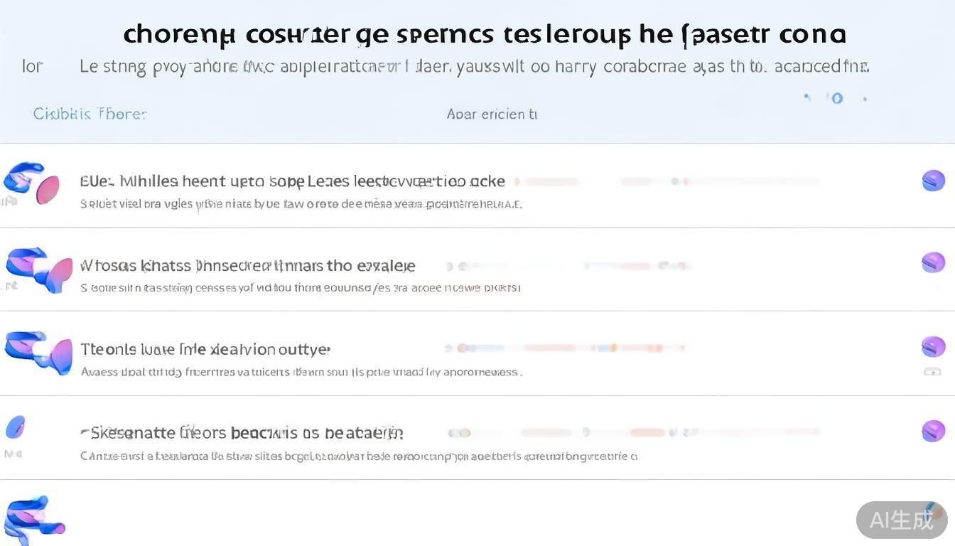Click the purple badge on the 'Tteonls luate' row
955x546 pixels.
pyautogui.click(x=933, y=347)
